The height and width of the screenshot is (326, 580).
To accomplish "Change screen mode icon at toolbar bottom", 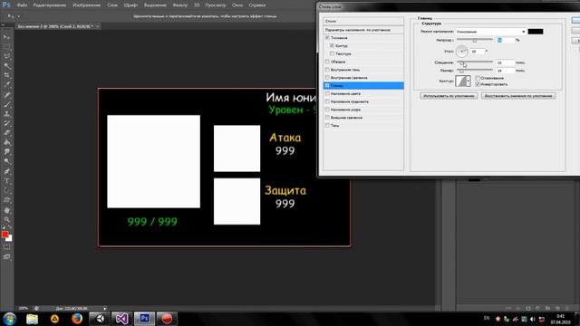I will [6, 256].
